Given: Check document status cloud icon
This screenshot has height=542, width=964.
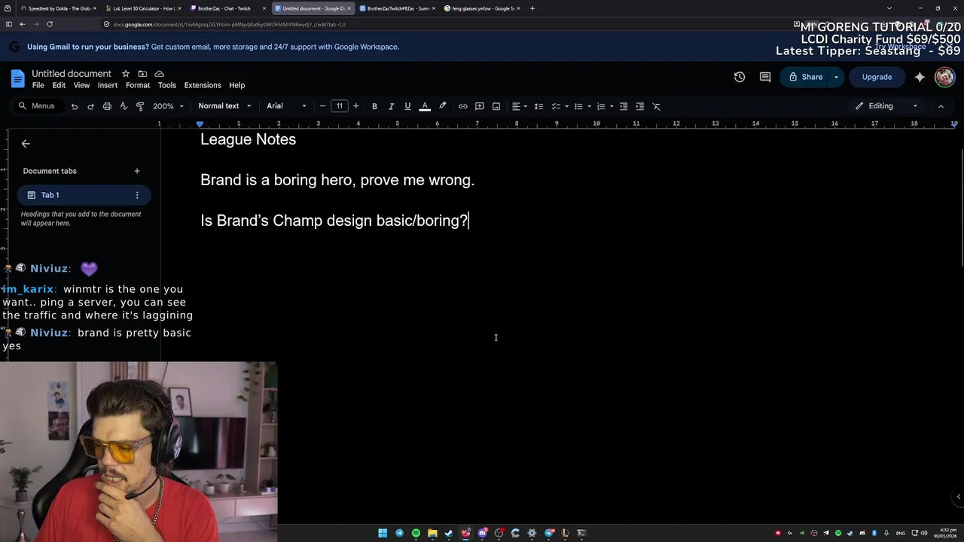Looking at the screenshot, I should pos(159,74).
